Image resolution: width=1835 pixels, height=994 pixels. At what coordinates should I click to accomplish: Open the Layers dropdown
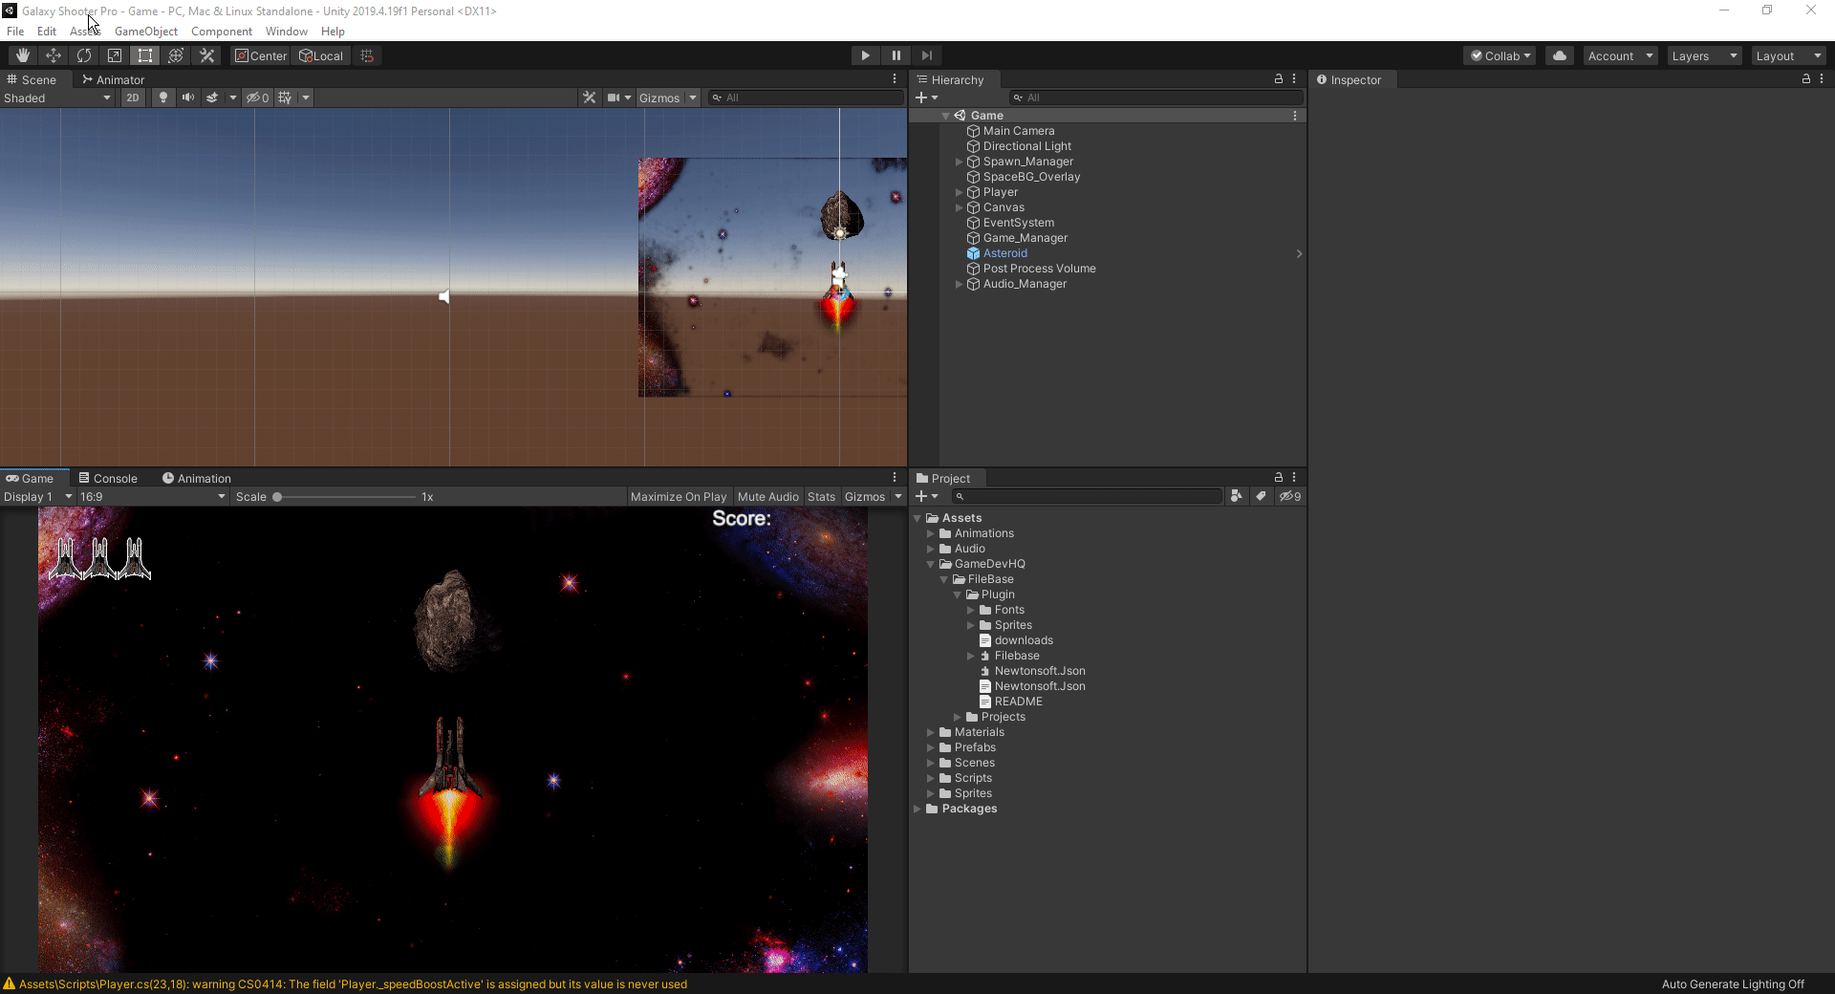pyautogui.click(x=1703, y=54)
